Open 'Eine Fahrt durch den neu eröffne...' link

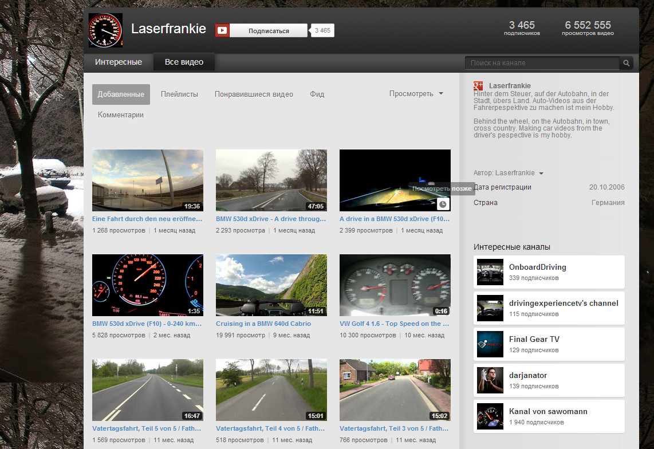tap(147, 219)
